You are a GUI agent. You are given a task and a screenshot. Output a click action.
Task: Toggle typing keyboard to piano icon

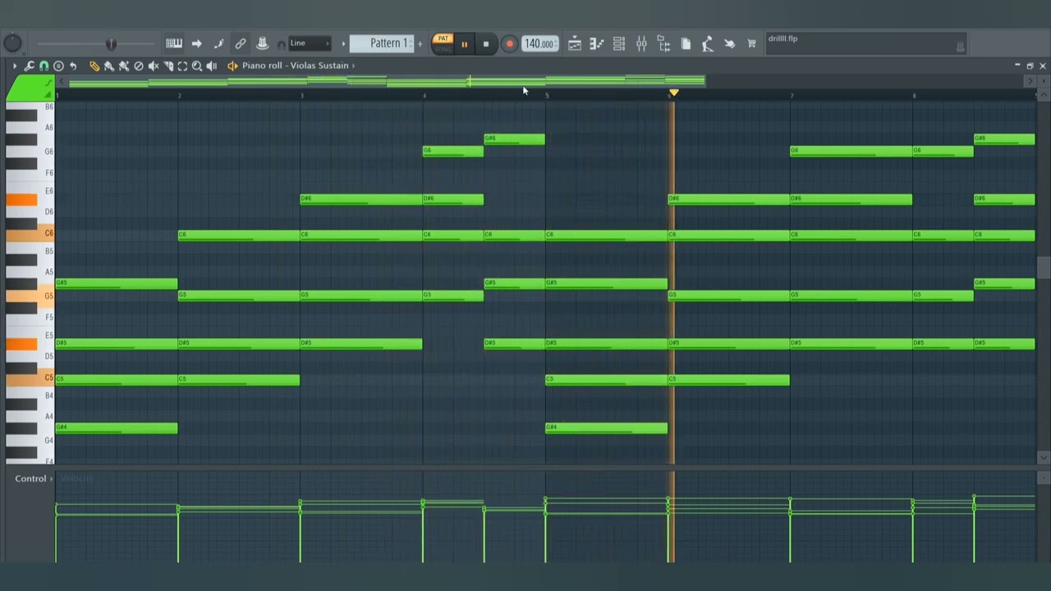pyautogui.click(x=174, y=44)
